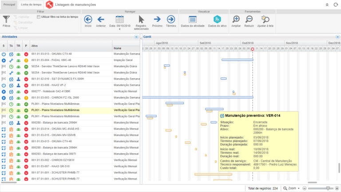Click the Reduzir zoom-out button

pyautogui.click(x=250, y=21)
